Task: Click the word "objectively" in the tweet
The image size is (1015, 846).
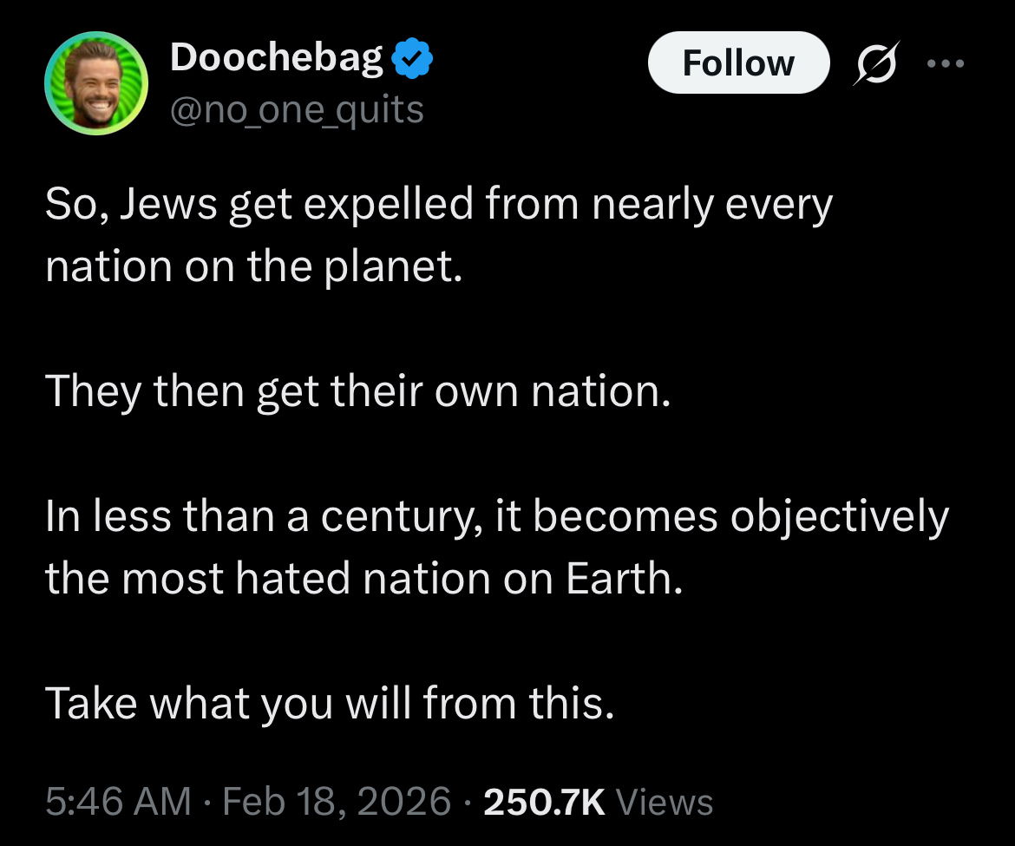Action: 839,517
